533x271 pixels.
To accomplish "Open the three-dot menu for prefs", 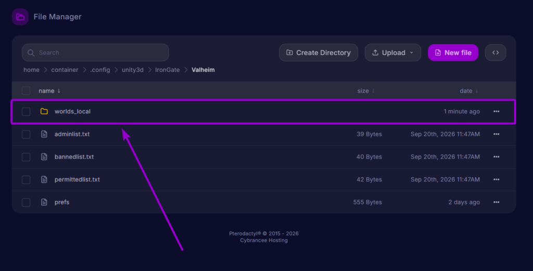I will [496, 202].
